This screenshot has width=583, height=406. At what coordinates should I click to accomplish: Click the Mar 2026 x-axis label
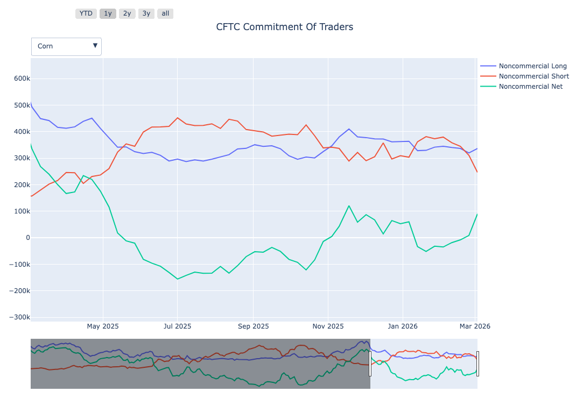tap(475, 326)
